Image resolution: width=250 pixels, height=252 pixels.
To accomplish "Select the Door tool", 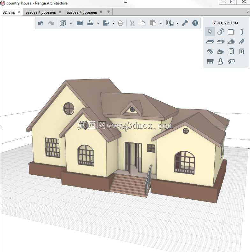I will coord(231,51).
